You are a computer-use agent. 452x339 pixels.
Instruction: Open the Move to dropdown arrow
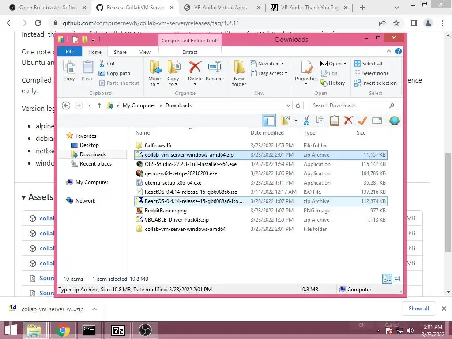tap(158, 84)
